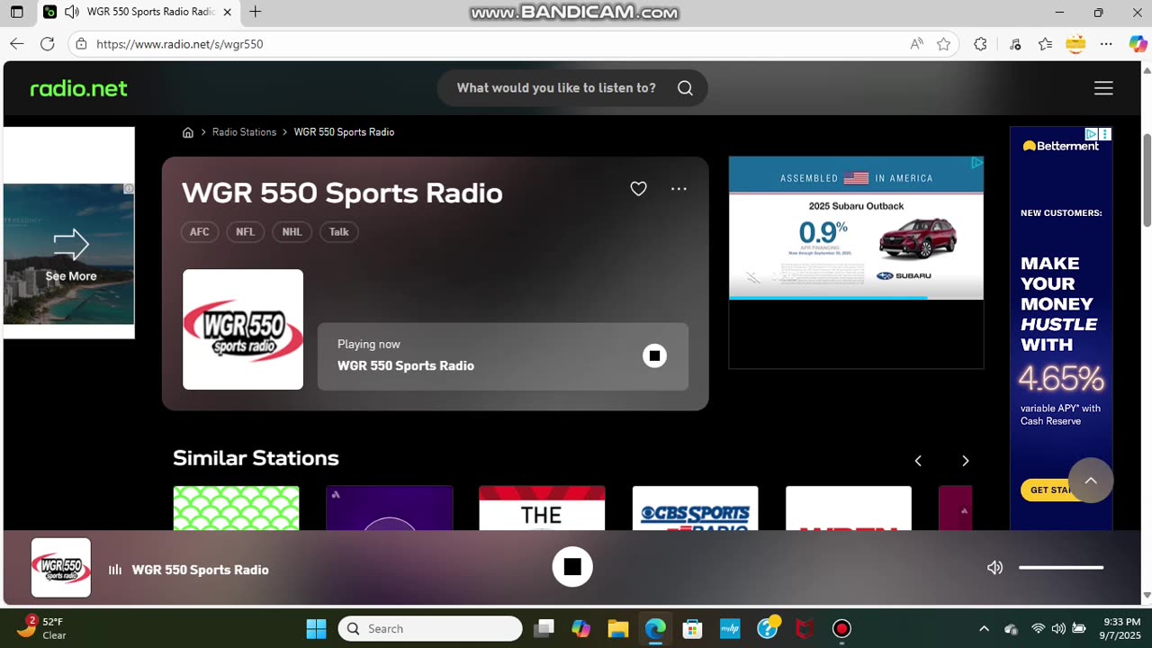1152x648 pixels.
Task: Open the media music note toolbar icon
Action: [1014, 44]
